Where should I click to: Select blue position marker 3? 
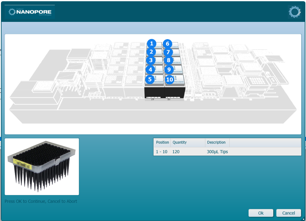pyautogui.click(x=151, y=60)
